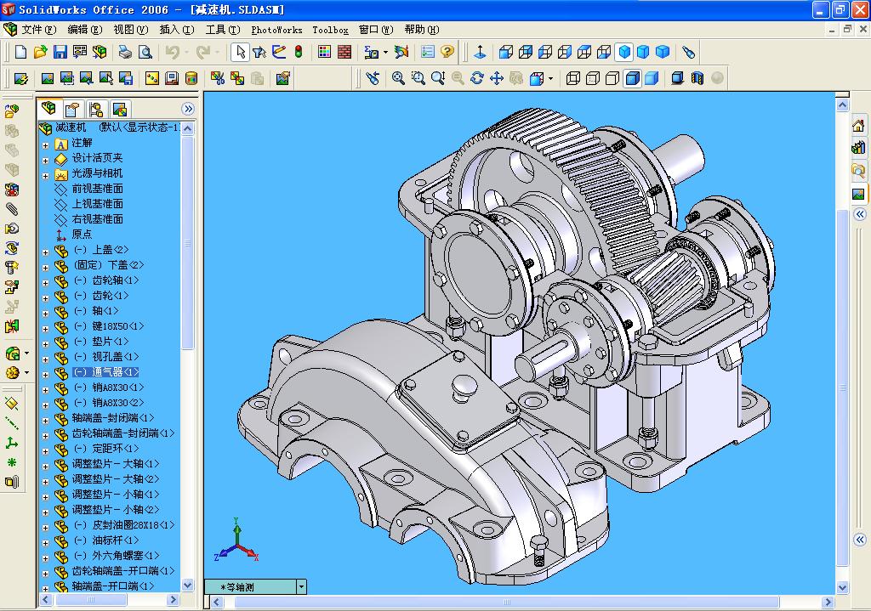This screenshot has width=871, height=611.
Task: Click the Edit Texture brick icon
Action: coord(344,52)
